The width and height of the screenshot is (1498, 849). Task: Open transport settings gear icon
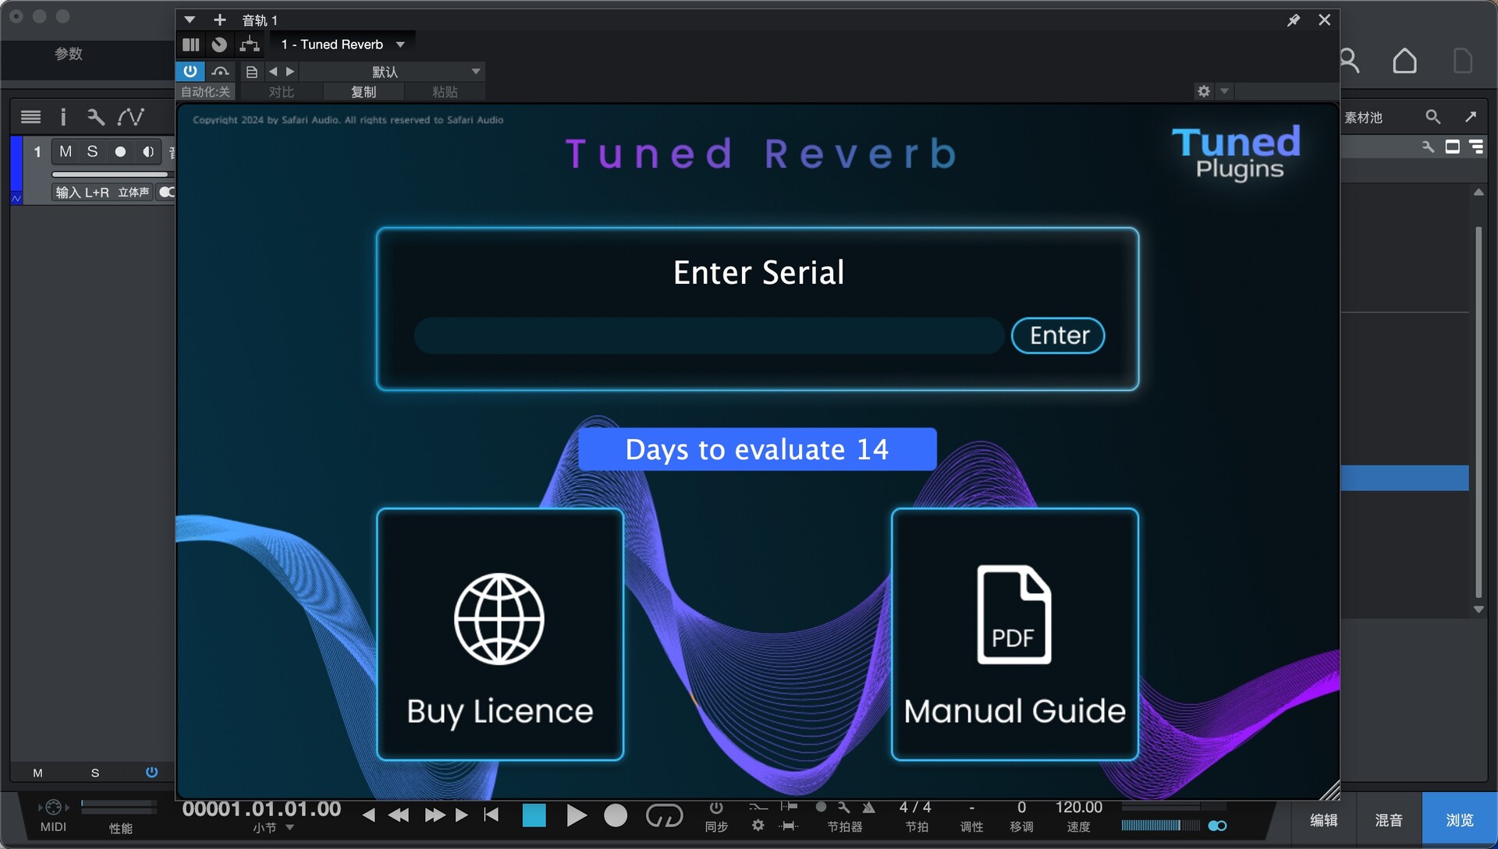coord(758,825)
